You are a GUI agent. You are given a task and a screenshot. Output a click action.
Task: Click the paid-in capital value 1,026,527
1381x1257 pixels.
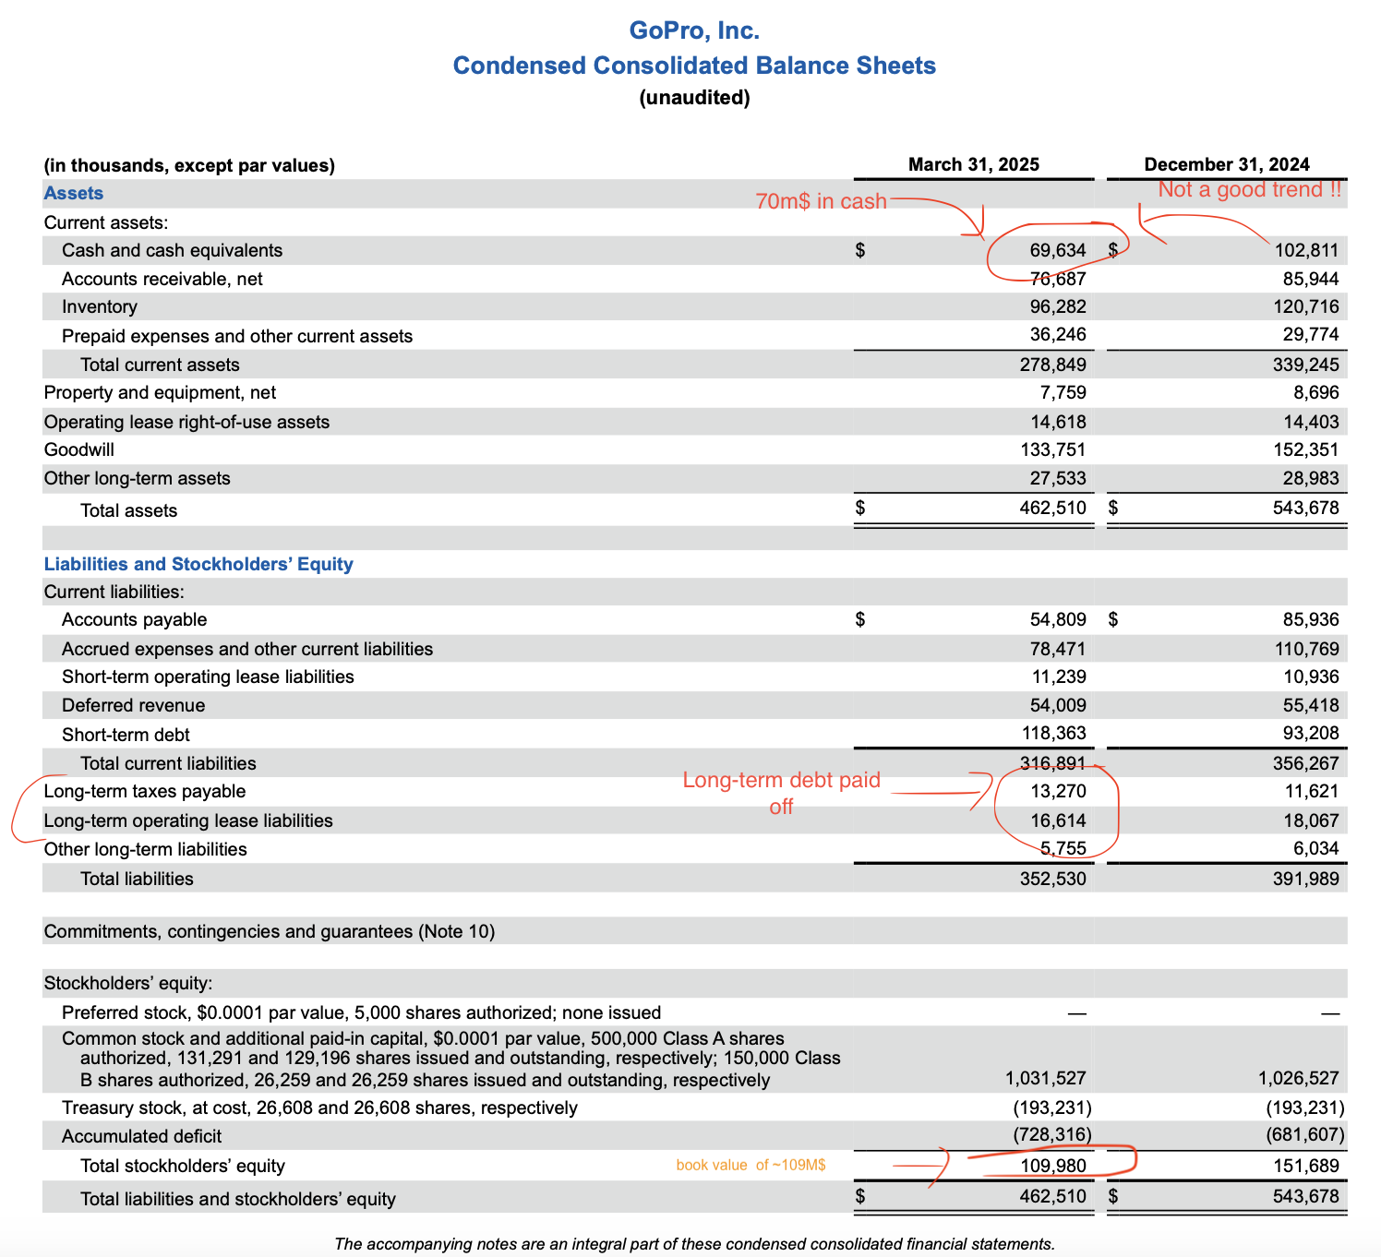pos(1298,1078)
